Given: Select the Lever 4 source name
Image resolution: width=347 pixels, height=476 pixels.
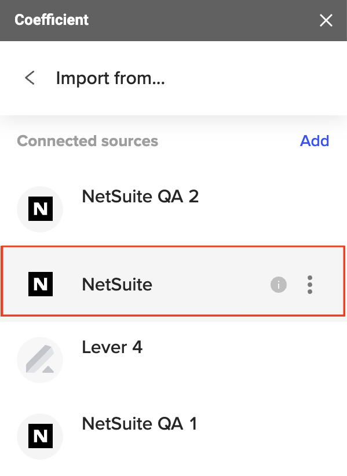Looking at the screenshot, I should (112, 347).
